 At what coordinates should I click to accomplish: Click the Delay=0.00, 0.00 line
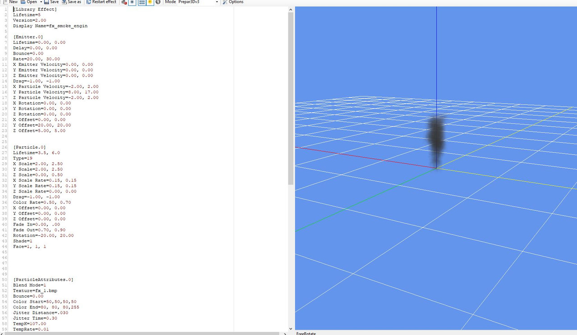coord(35,48)
